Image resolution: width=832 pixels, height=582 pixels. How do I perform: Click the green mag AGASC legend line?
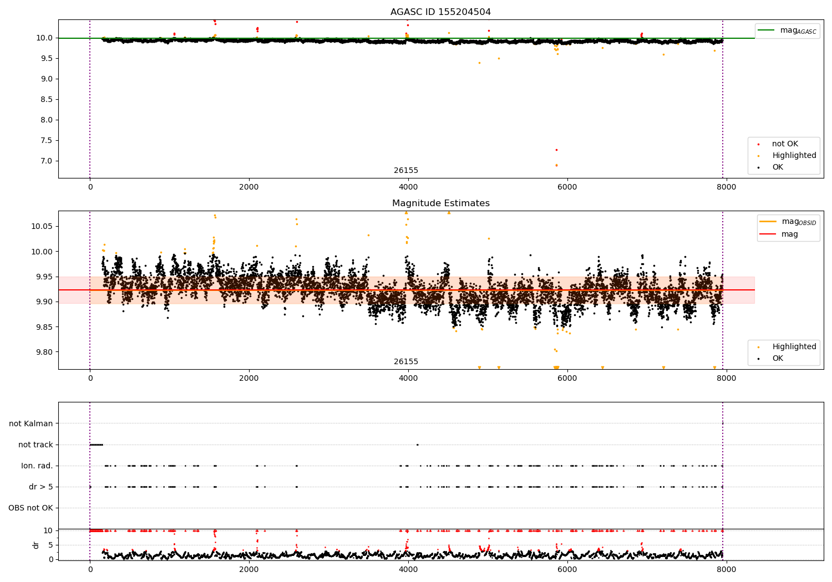click(766, 30)
